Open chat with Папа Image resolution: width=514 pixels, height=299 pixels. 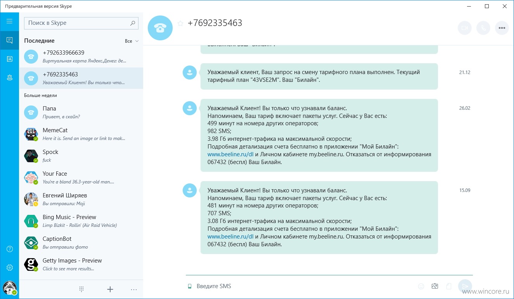click(x=81, y=112)
